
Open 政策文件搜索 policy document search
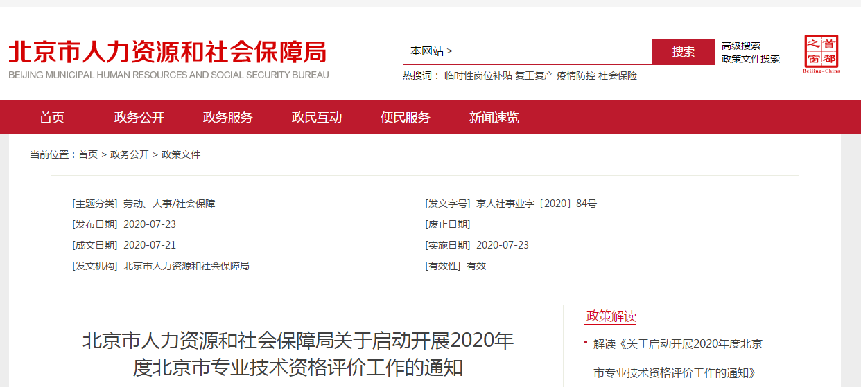(750, 59)
